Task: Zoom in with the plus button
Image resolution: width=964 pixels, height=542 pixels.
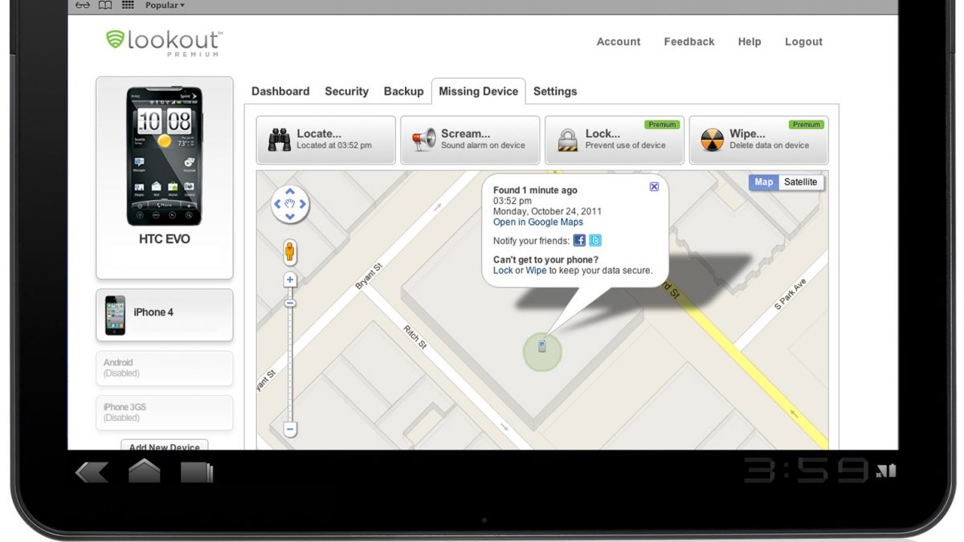Action: [x=290, y=280]
